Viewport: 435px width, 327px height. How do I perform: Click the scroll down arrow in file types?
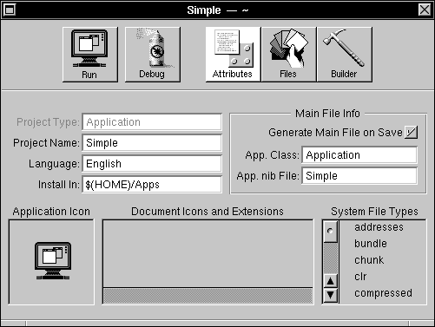point(331,295)
